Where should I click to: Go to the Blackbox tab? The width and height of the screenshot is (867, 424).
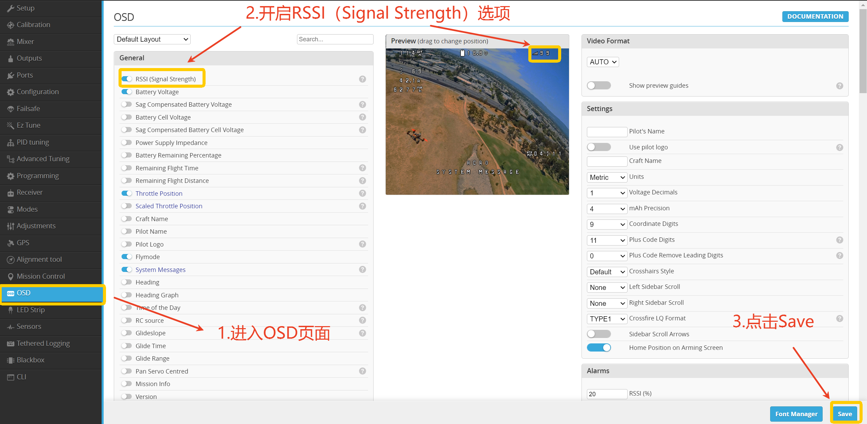pyautogui.click(x=51, y=360)
